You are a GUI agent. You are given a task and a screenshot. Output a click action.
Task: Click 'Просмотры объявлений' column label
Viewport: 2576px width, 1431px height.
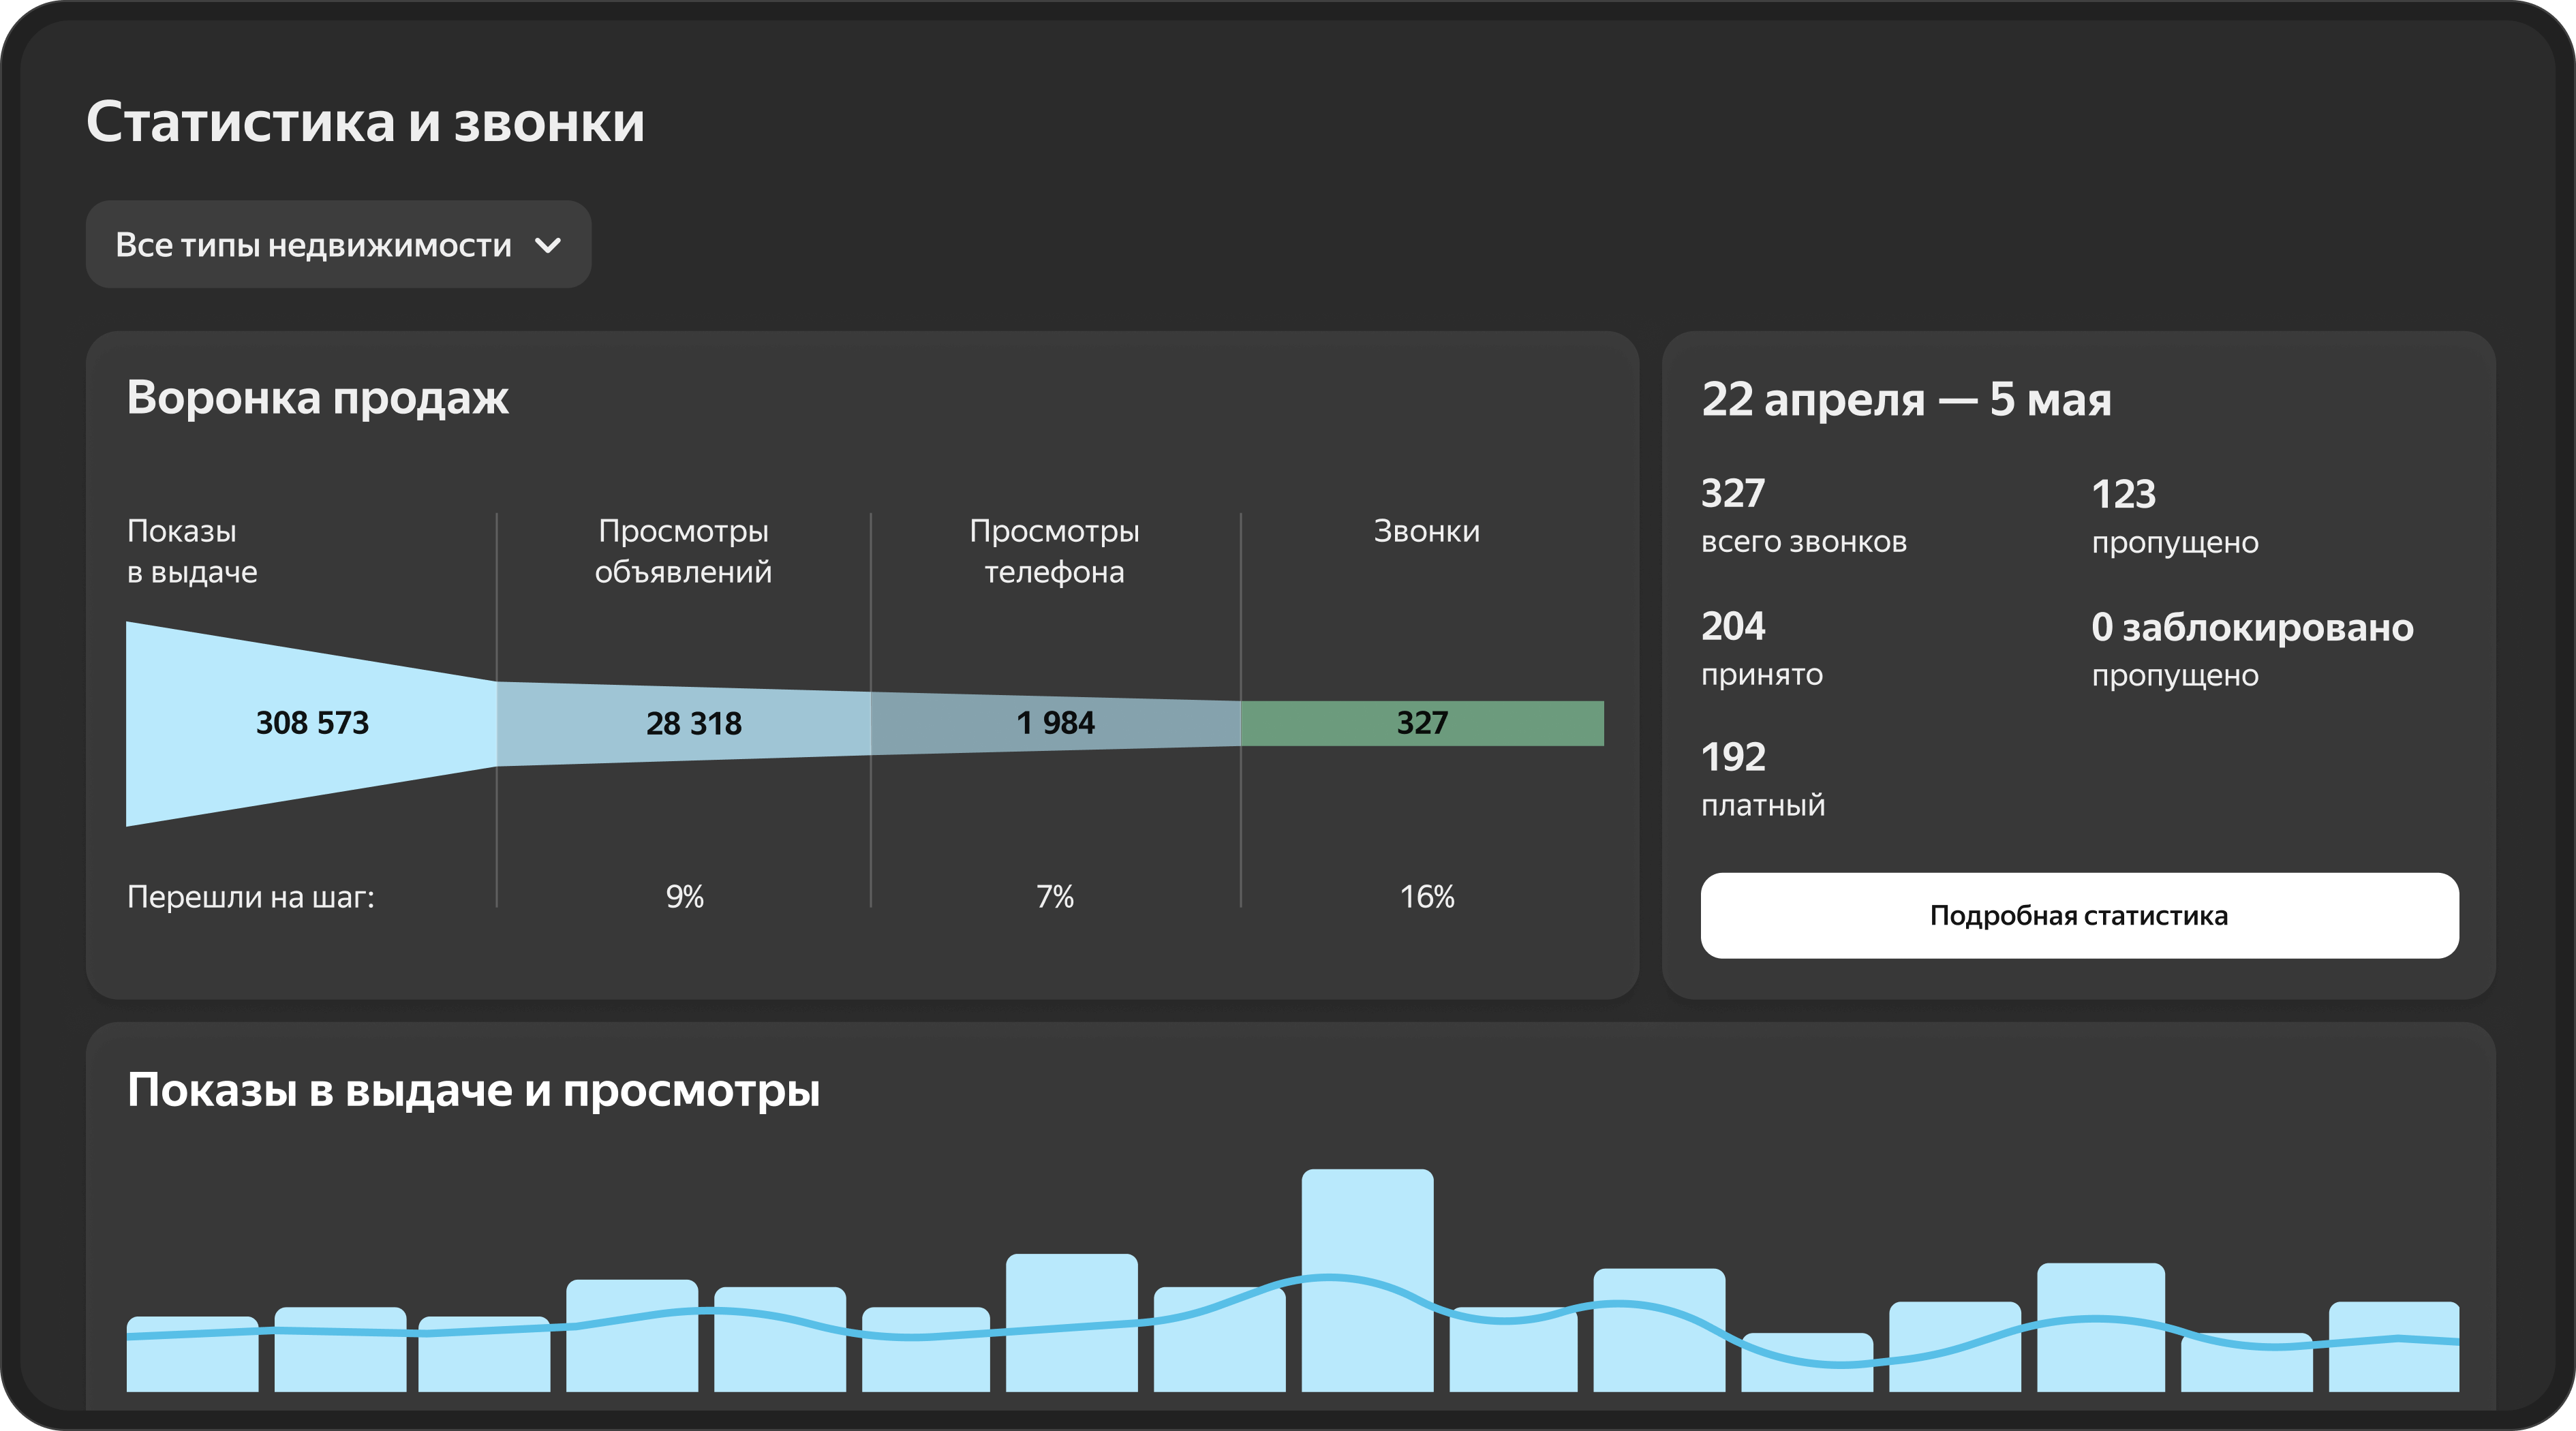pyautogui.click(x=683, y=551)
